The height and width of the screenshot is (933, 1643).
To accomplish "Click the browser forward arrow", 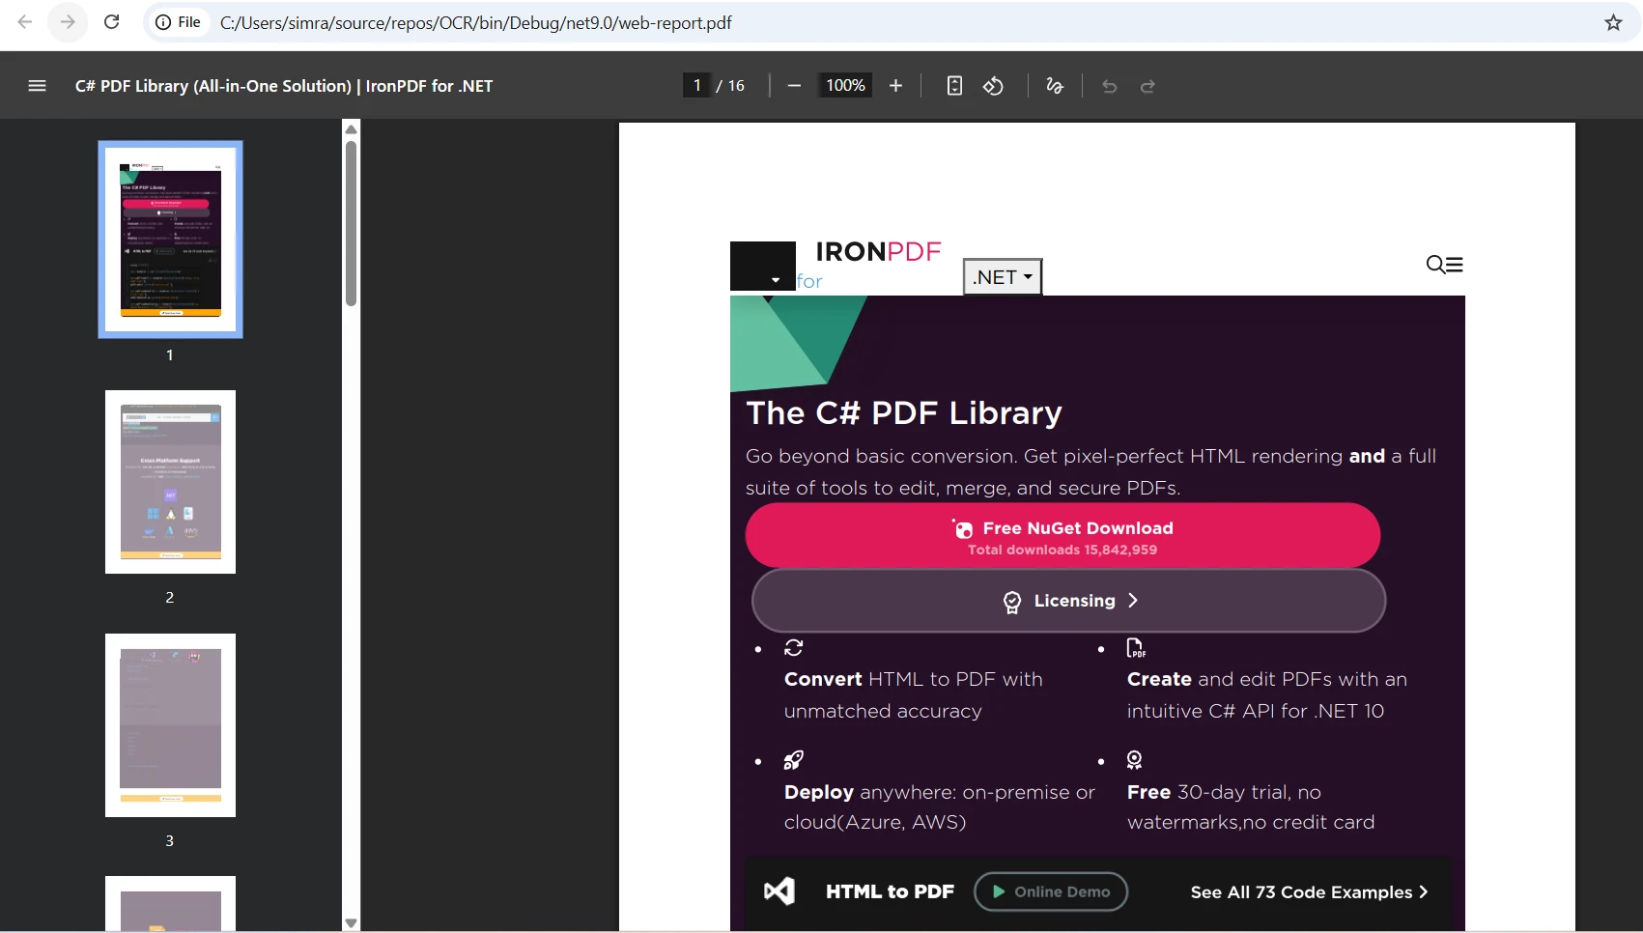I will (68, 22).
